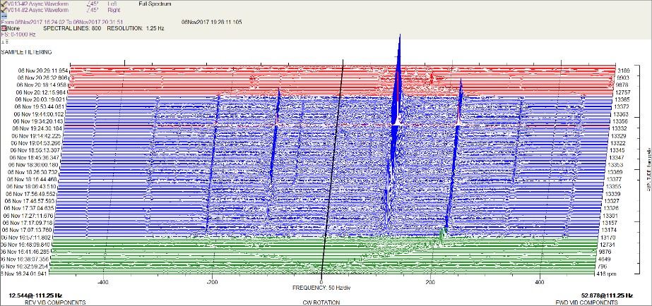Select sample 06 Nov 16:24:01.941
The height and width of the screenshot is (306, 652).
[x=24, y=274]
